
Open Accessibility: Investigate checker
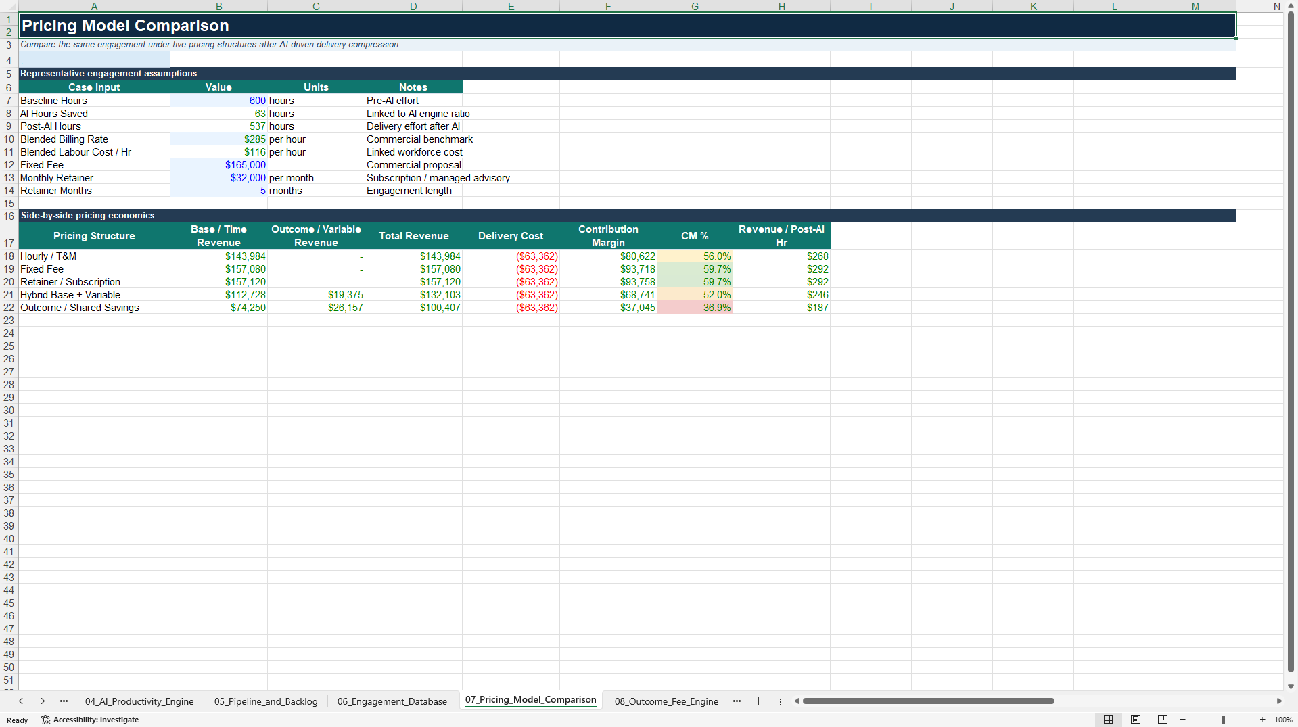tap(90, 720)
